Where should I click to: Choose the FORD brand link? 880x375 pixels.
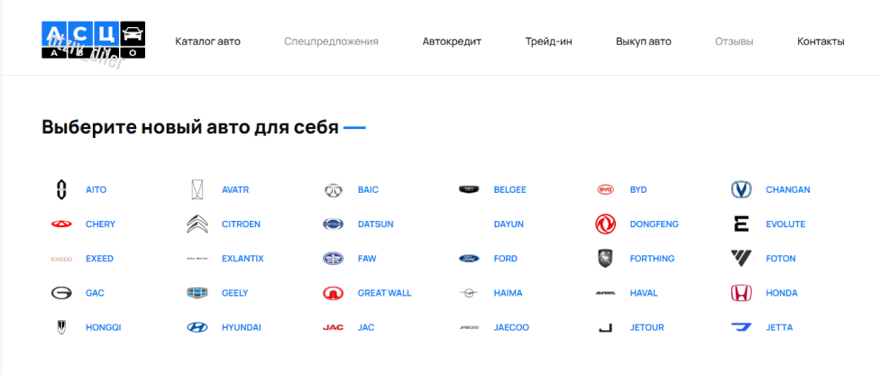tap(506, 259)
